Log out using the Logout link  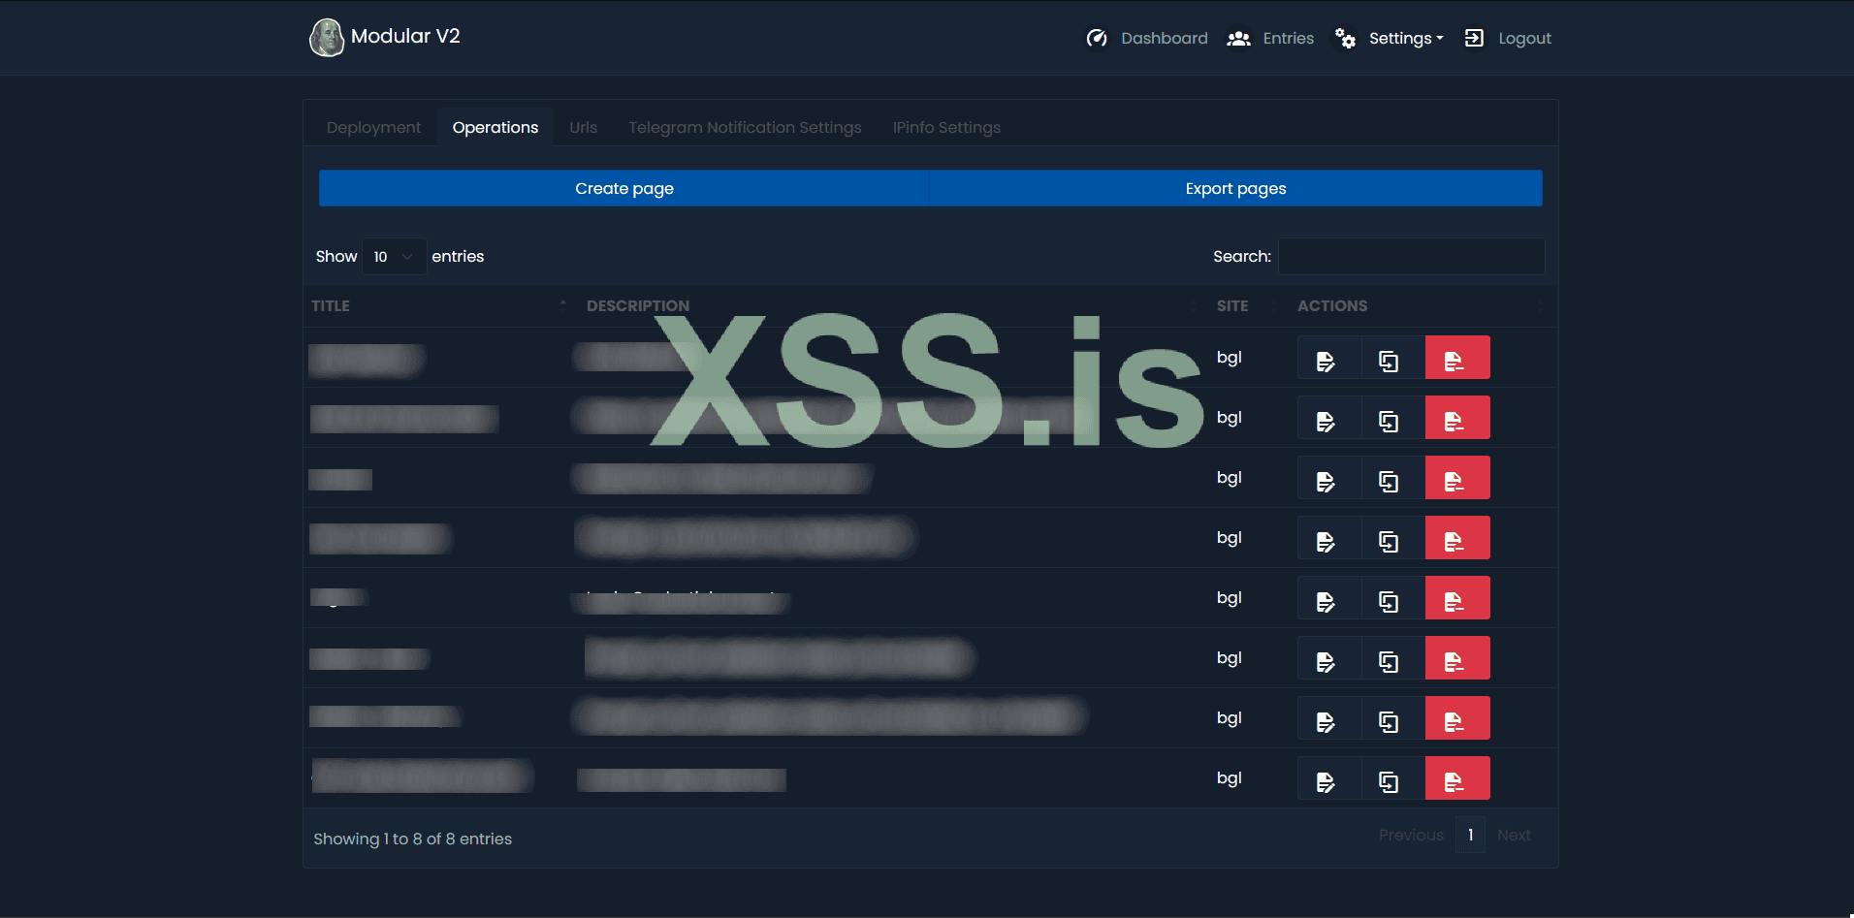1508,38
